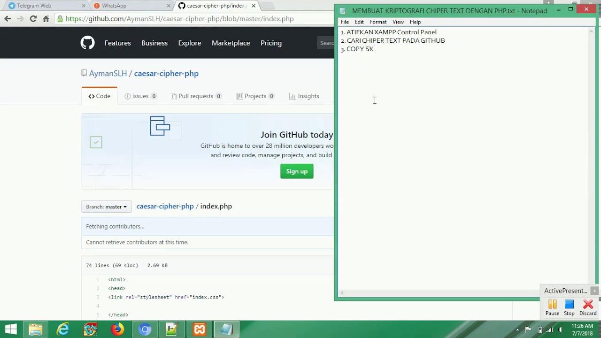Reload the GitHub page
The width and height of the screenshot is (601, 338).
point(33,19)
